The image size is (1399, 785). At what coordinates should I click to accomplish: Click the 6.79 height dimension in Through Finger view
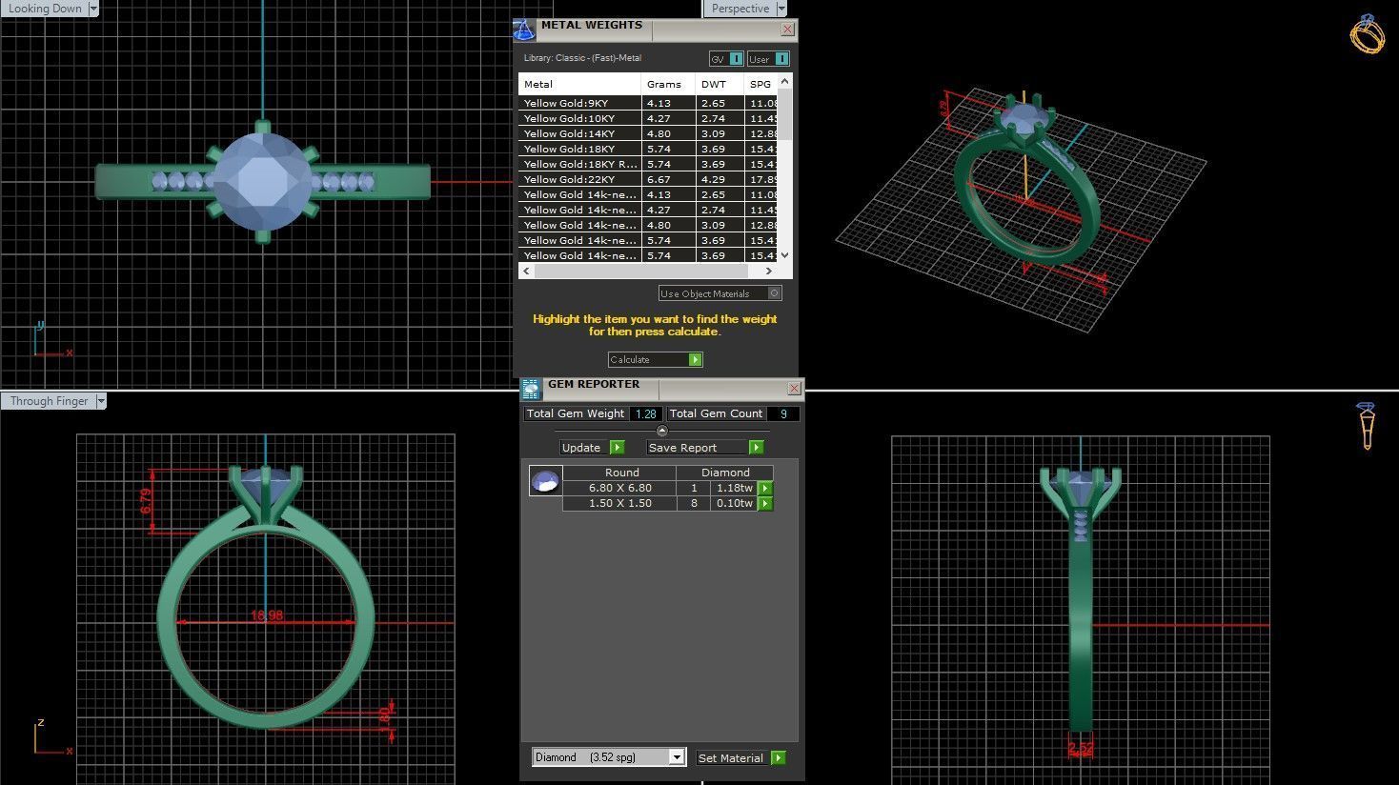(146, 502)
